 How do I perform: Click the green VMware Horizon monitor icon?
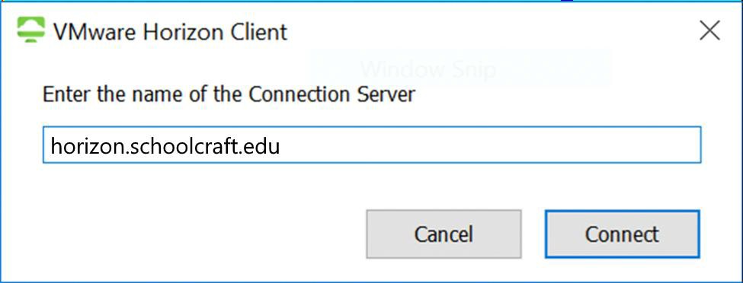[x=30, y=30]
